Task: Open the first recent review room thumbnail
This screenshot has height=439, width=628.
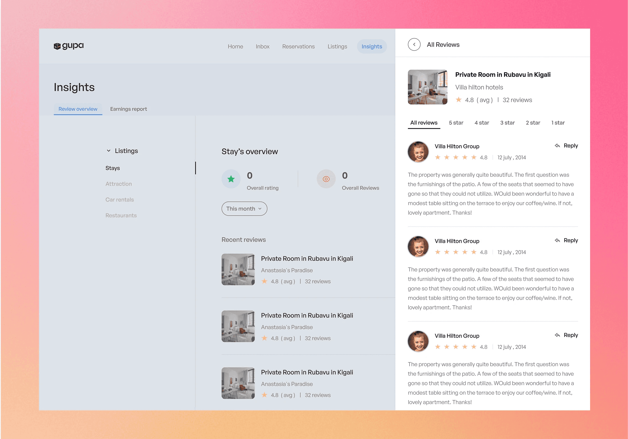Action: tap(238, 269)
